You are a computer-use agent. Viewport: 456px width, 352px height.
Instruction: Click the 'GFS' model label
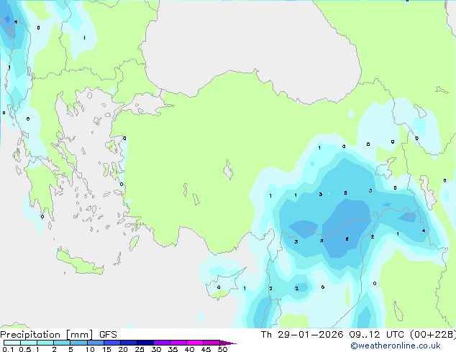pos(108,335)
